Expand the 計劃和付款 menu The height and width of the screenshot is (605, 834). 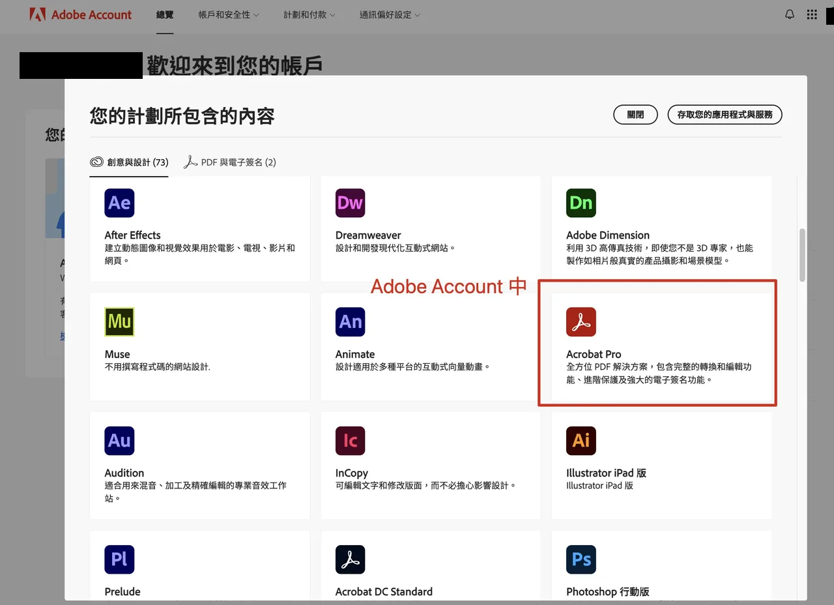coord(309,14)
